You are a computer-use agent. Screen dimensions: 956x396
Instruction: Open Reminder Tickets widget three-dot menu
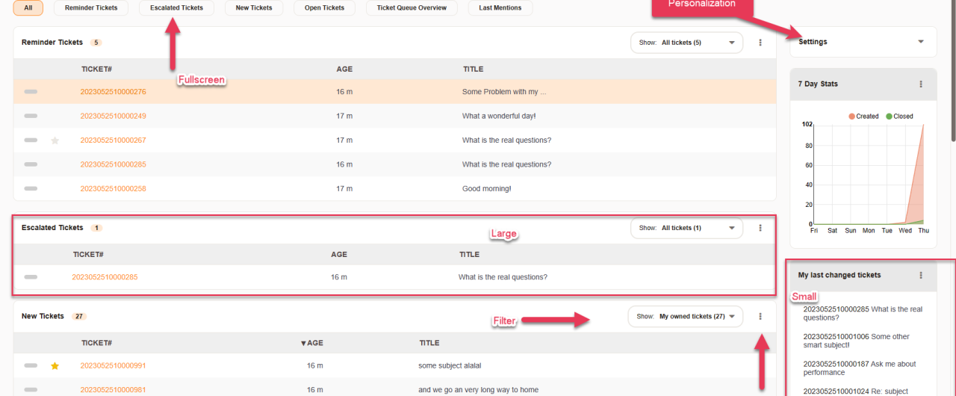pyautogui.click(x=760, y=43)
